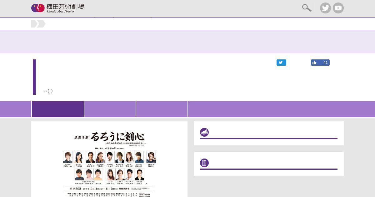The width and height of the screenshot is (375, 197).
Task: Click the clipboard notes icon
Action: tap(204, 163)
